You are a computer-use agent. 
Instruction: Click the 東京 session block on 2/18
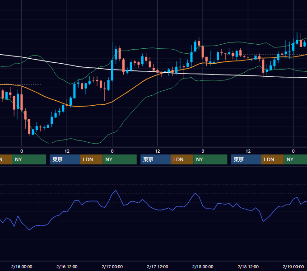point(246,159)
